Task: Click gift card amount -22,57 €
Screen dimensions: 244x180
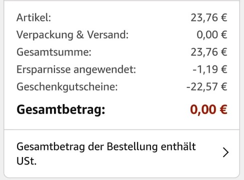Action: tap(206, 86)
